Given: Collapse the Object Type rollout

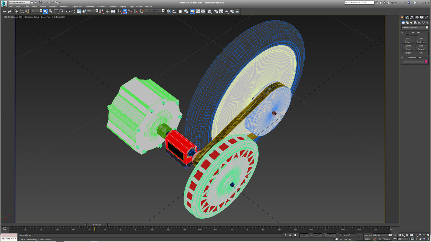Looking at the screenshot, I should pos(414,33).
